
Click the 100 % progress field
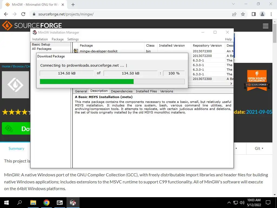(x=174, y=73)
